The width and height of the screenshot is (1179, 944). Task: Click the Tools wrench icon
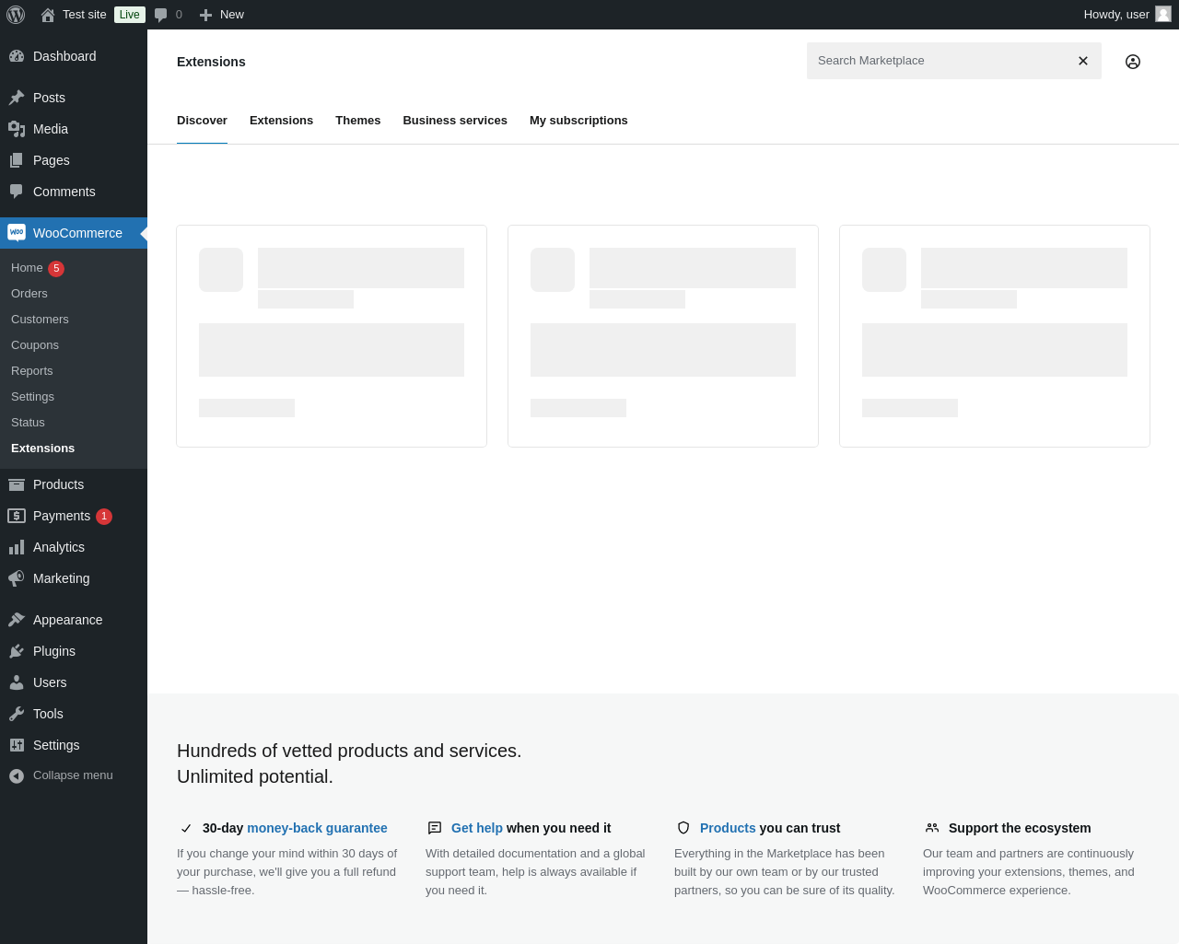click(x=17, y=714)
